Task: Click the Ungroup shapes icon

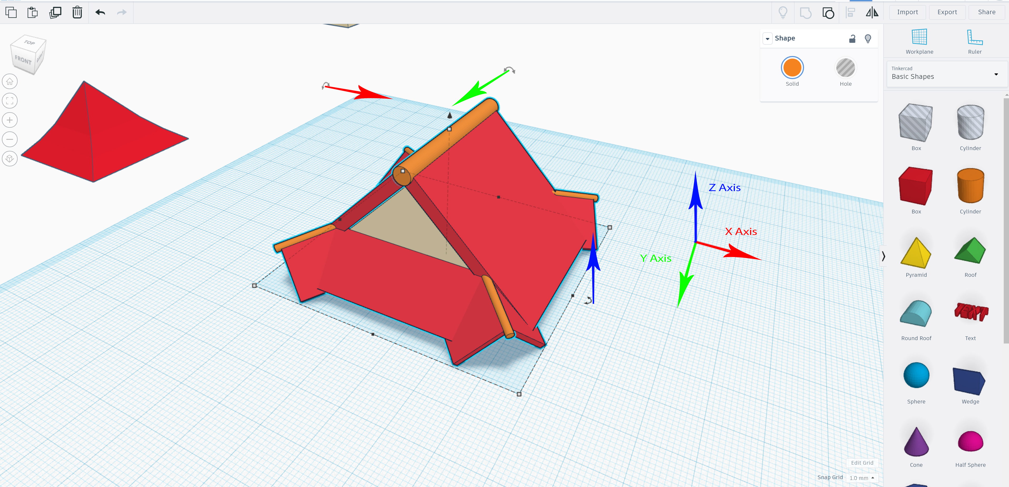Action: 828,13
